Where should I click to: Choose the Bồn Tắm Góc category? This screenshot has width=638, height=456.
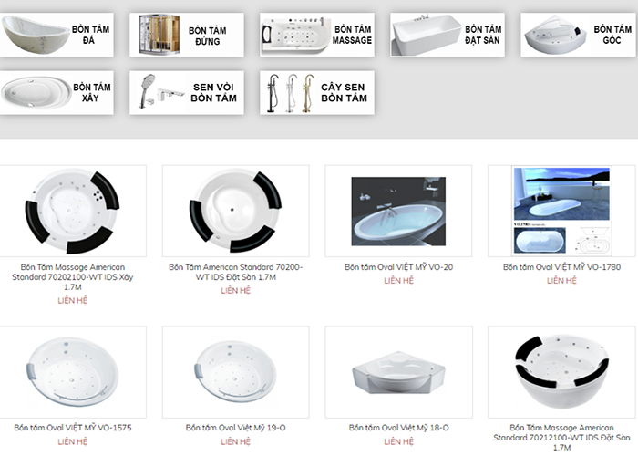(x=579, y=35)
